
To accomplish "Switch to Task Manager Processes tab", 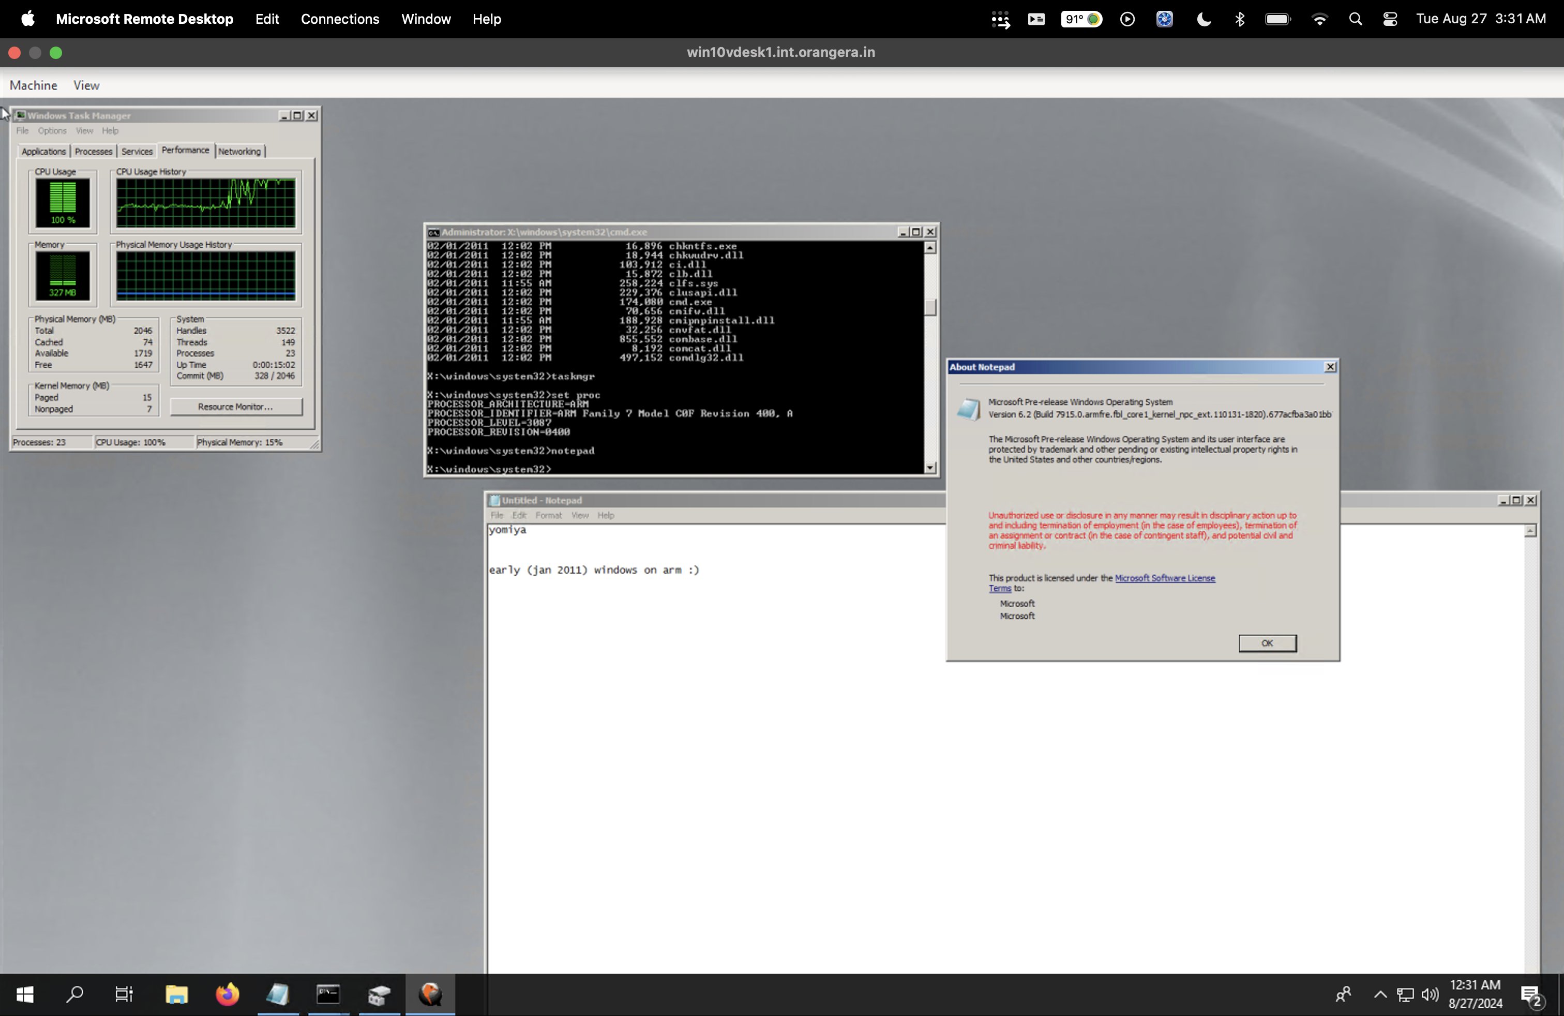I will [93, 151].
